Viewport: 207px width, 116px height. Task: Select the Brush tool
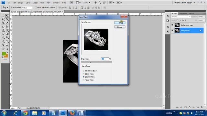7,27
